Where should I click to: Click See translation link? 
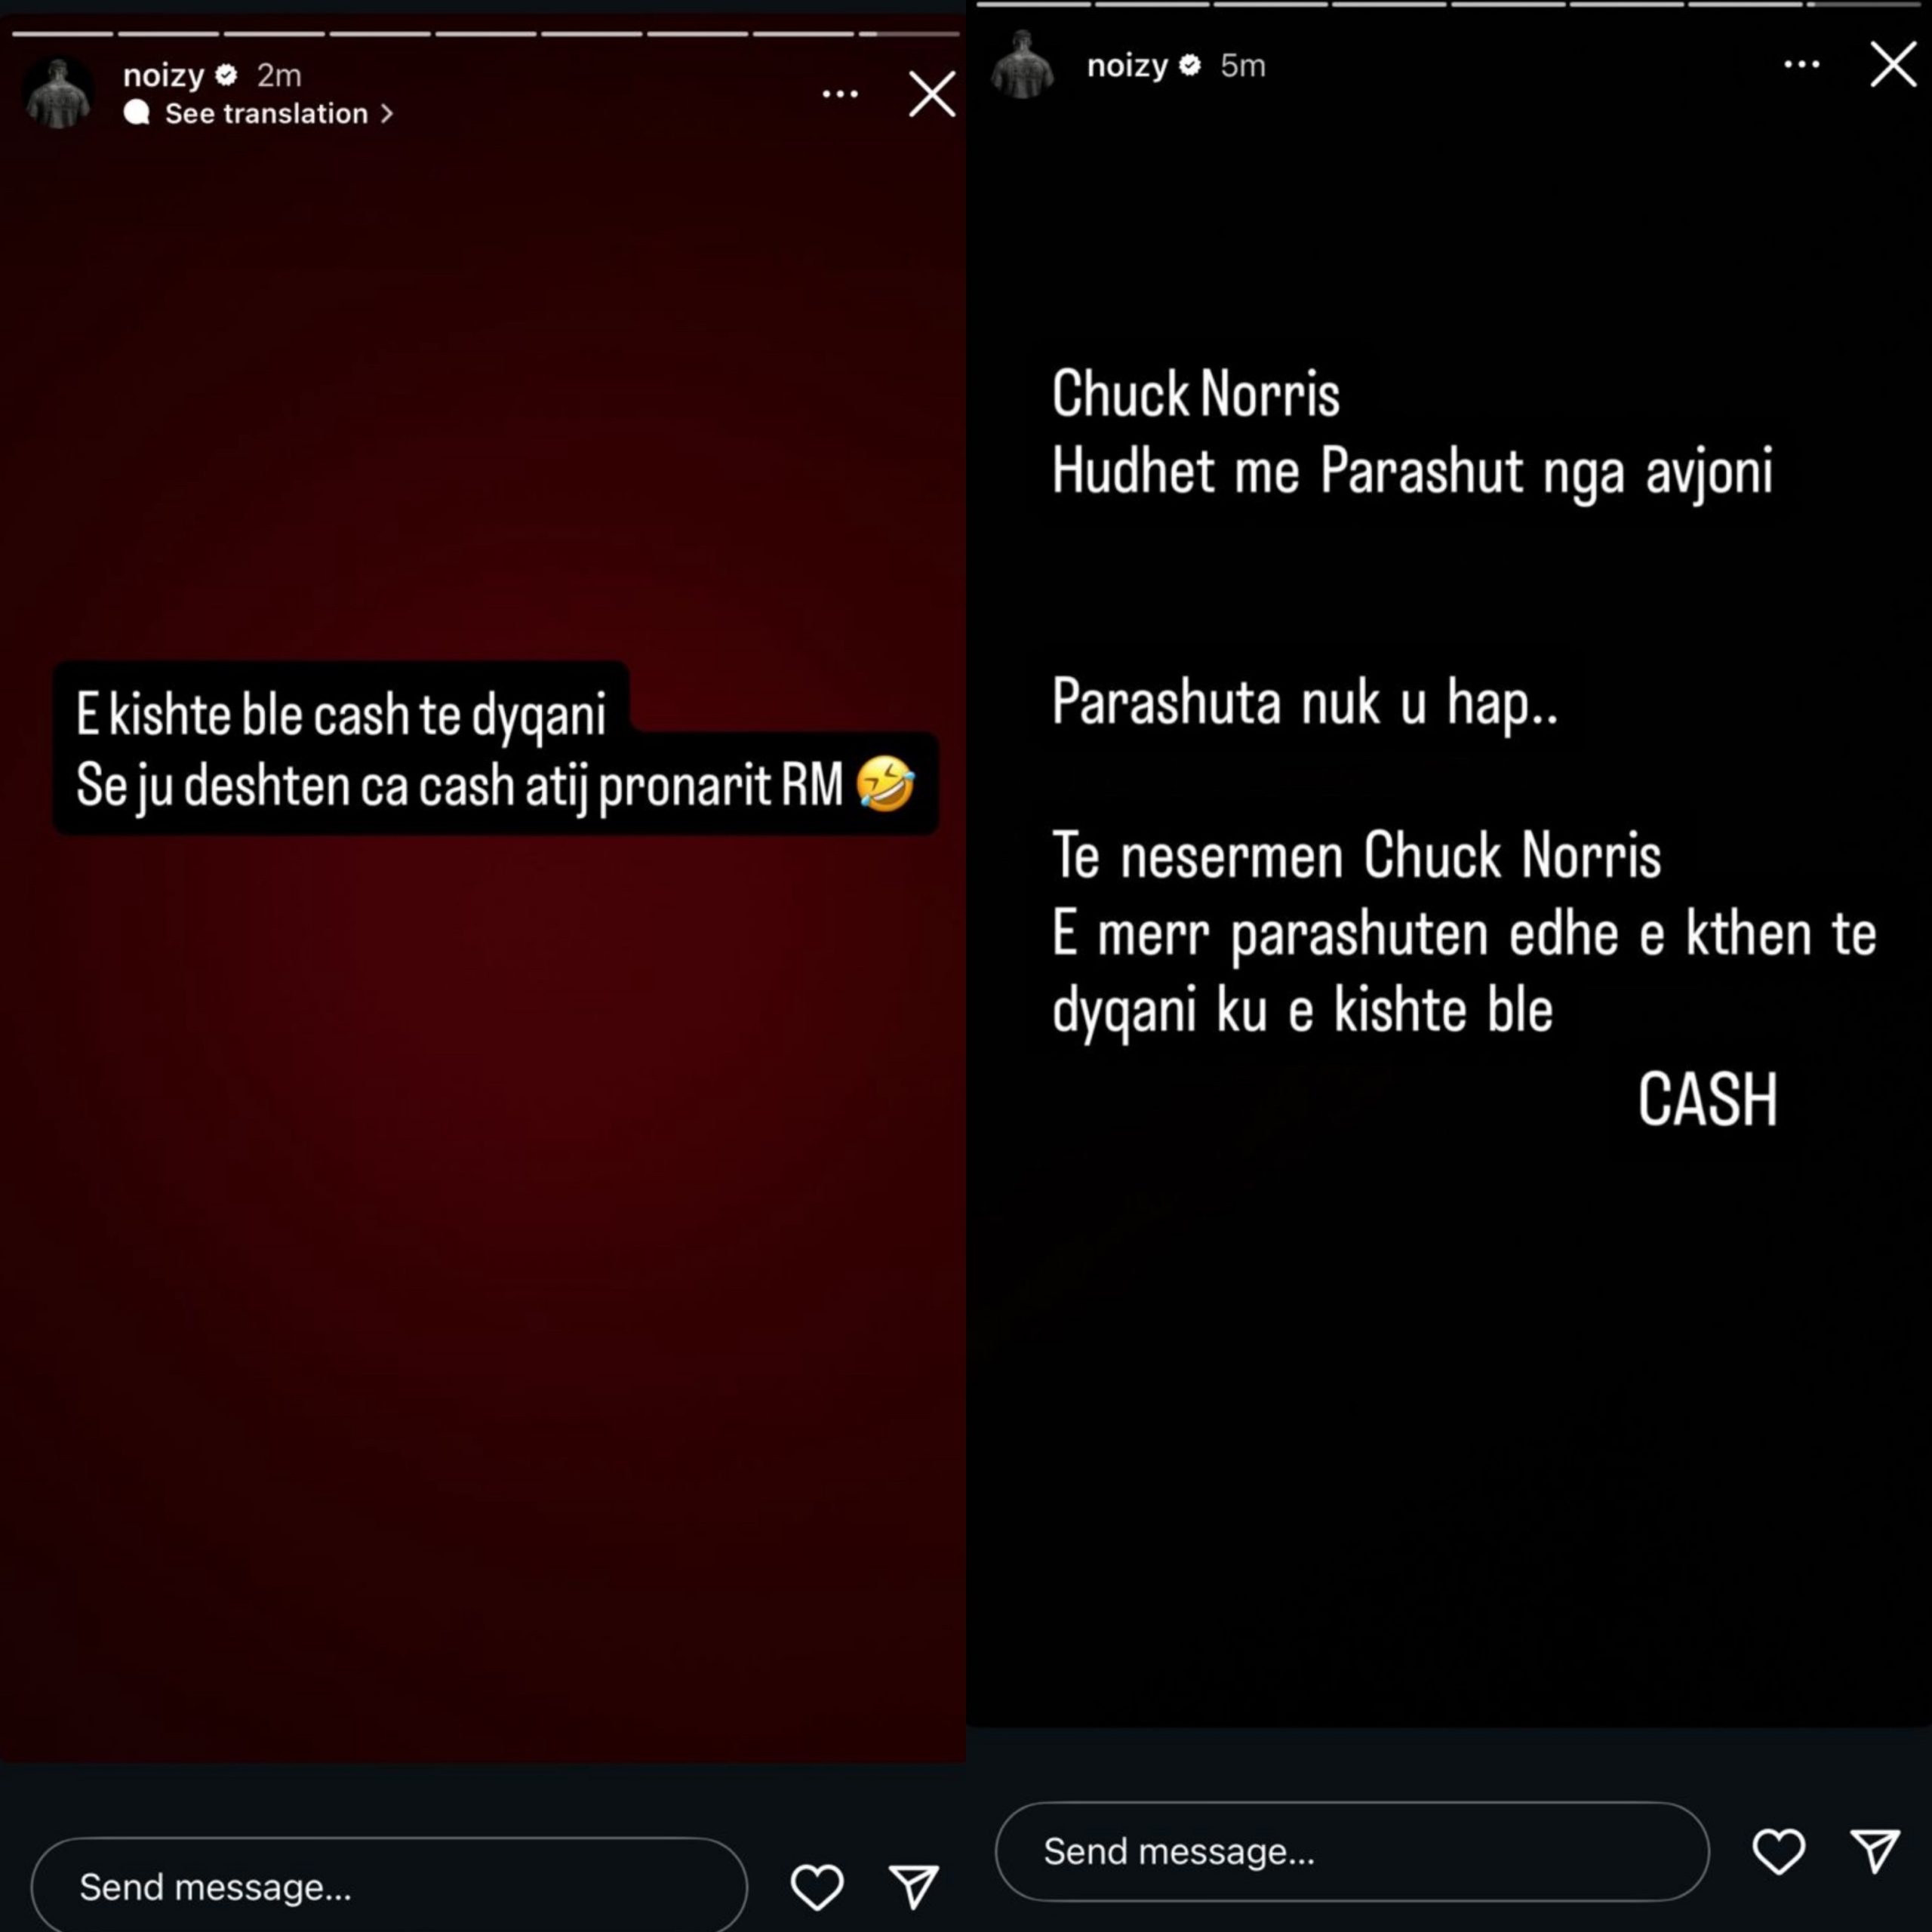266,113
